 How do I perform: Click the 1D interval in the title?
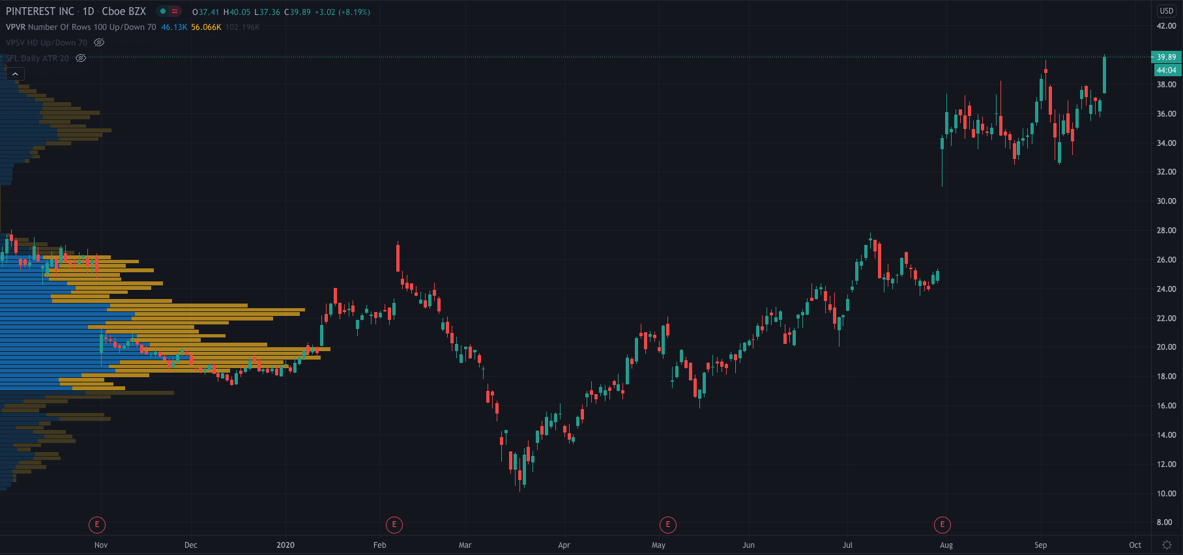tap(89, 12)
